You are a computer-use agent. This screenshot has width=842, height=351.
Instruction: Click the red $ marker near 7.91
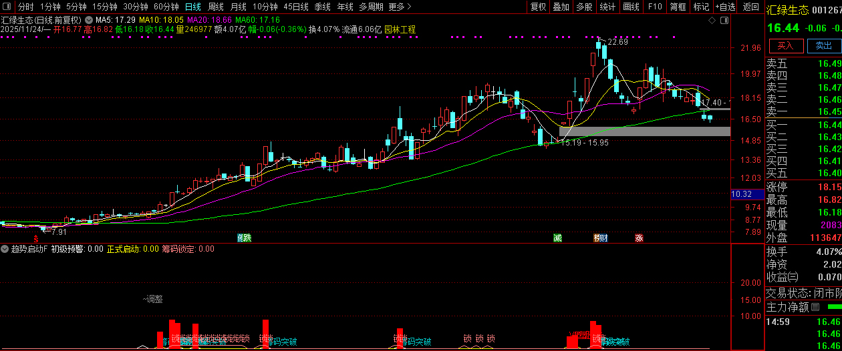point(36,238)
